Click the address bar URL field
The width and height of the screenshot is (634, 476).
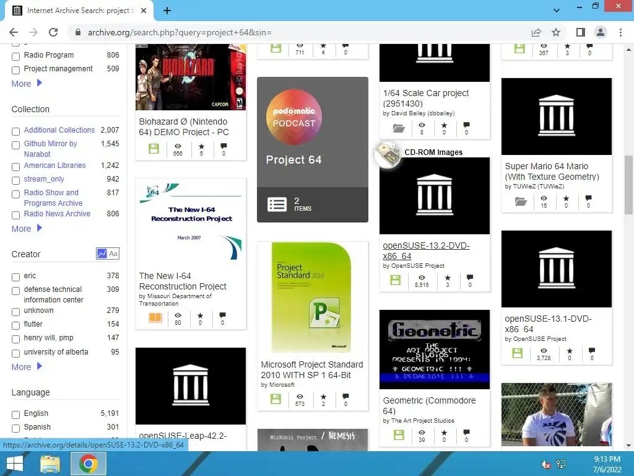[299, 32]
